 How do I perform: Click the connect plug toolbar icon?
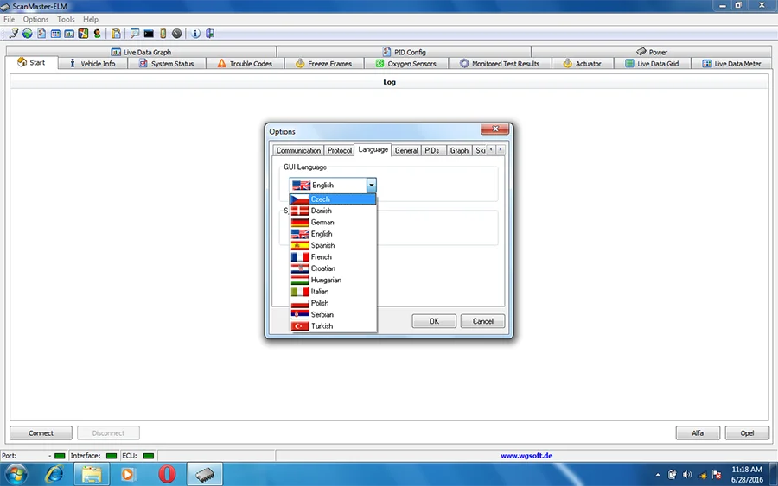click(x=13, y=34)
